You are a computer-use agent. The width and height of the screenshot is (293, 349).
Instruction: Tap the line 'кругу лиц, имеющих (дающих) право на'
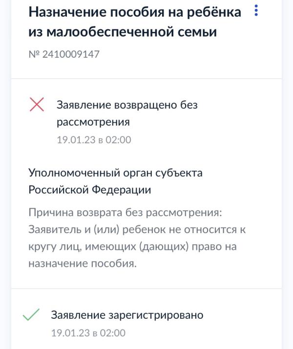click(132, 247)
